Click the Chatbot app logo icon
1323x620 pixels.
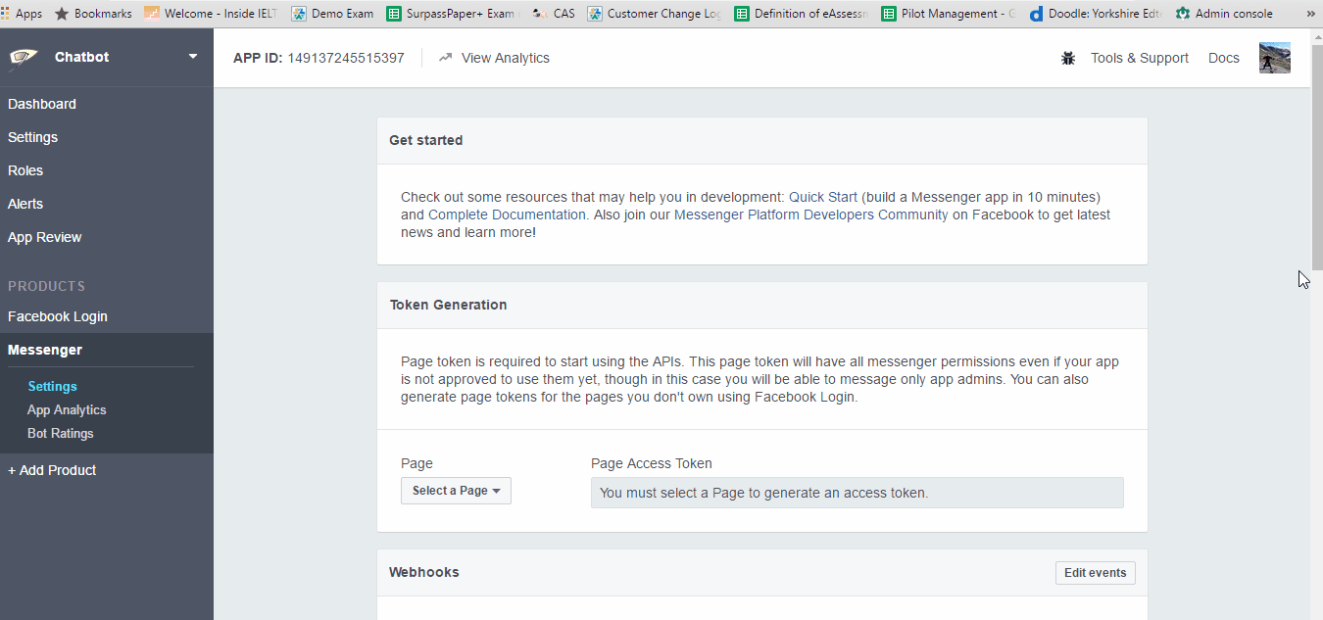(x=24, y=58)
